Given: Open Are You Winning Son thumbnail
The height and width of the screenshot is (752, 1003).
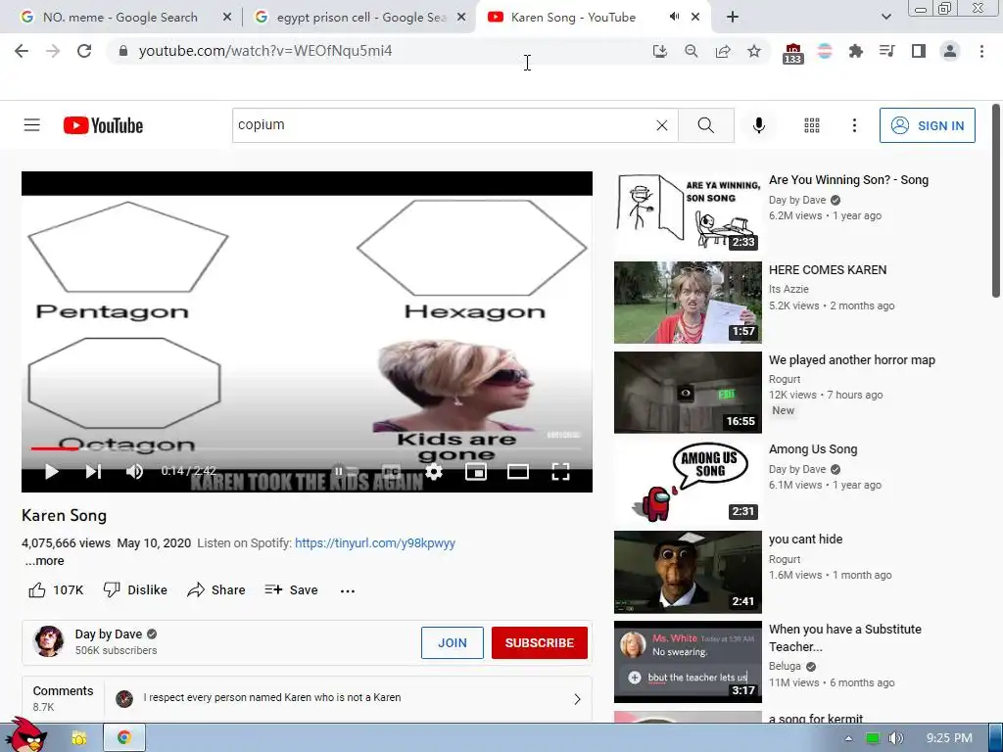Looking at the screenshot, I should (688, 212).
